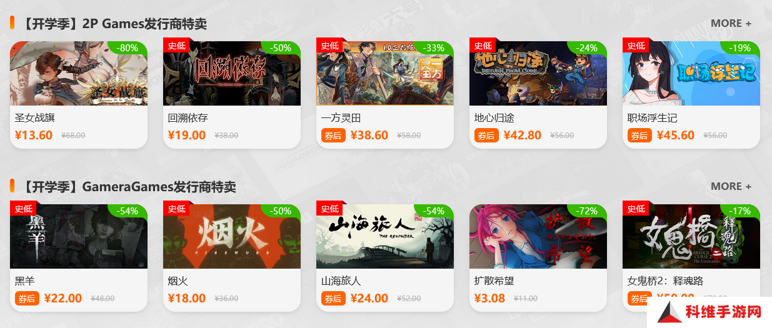Open 山海旅人 The Rewinder banner
The image size is (772, 328).
click(x=385, y=237)
